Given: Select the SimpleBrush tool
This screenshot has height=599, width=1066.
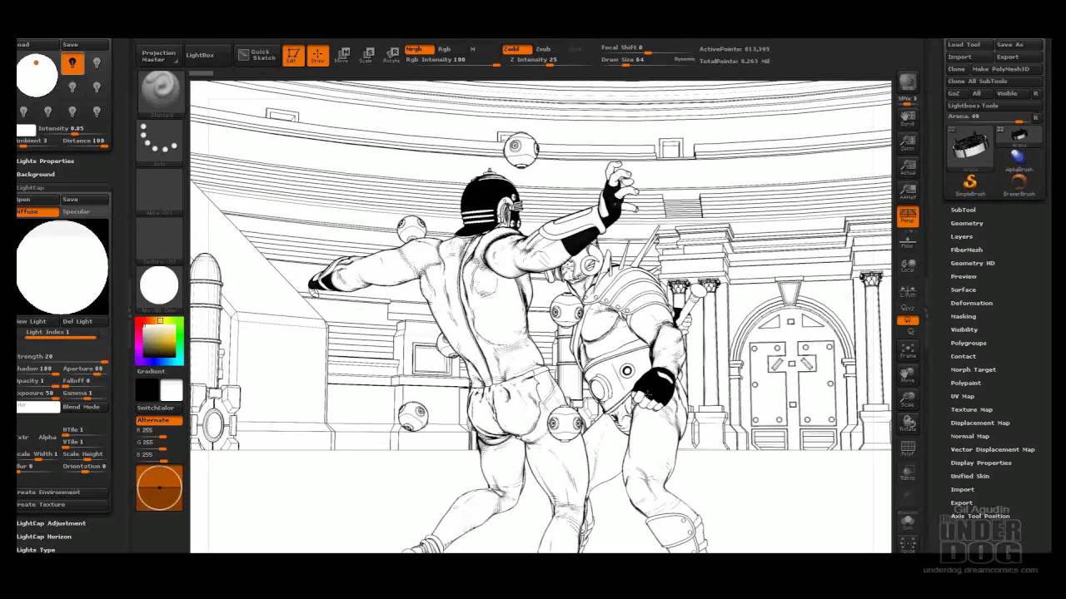Looking at the screenshot, I should point(970,184).
